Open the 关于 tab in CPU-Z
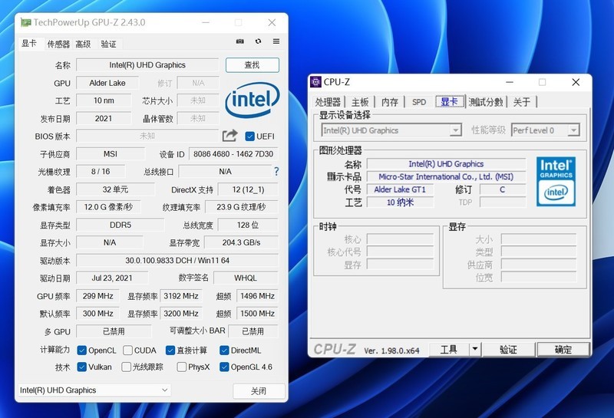This screenshot has height=418, width=614. pos(522,102)
